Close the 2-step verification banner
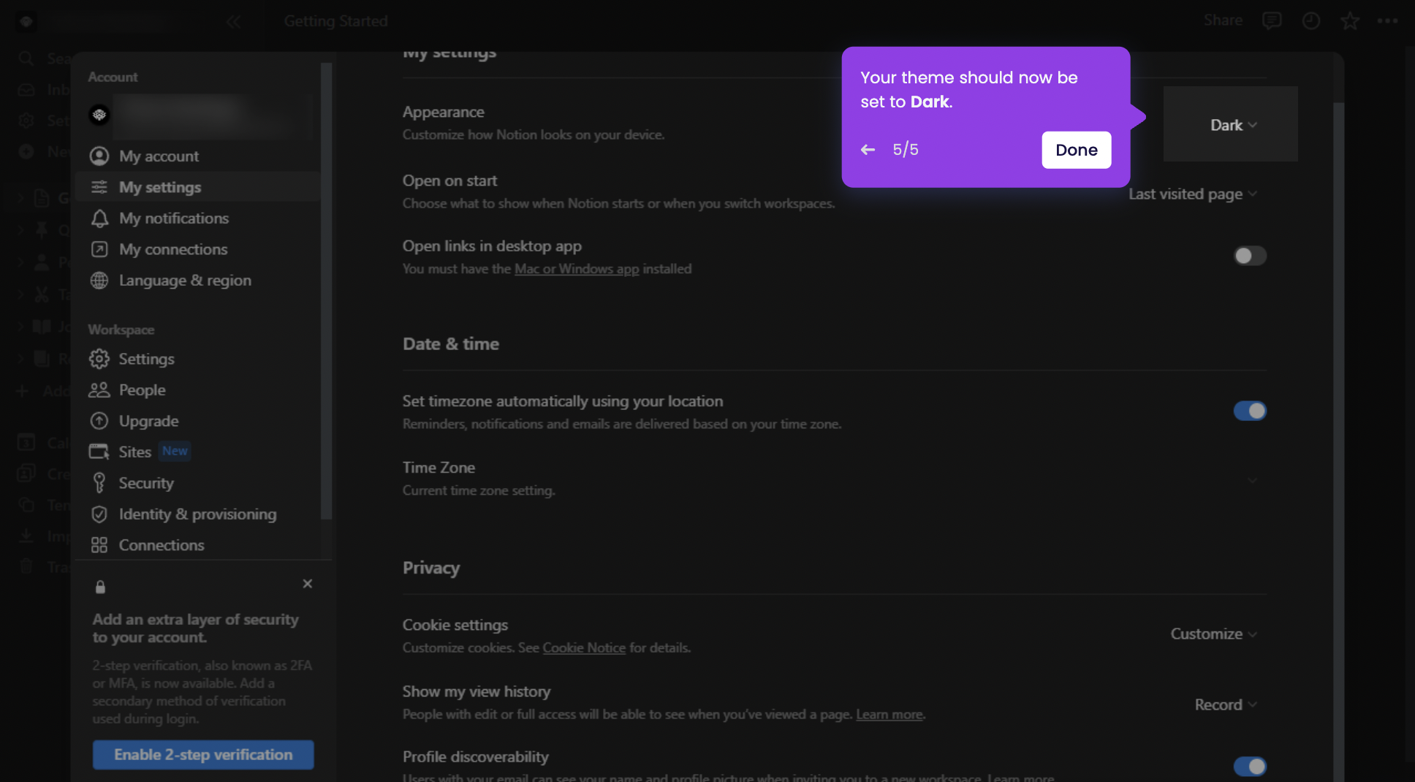 tap(307, 583)
